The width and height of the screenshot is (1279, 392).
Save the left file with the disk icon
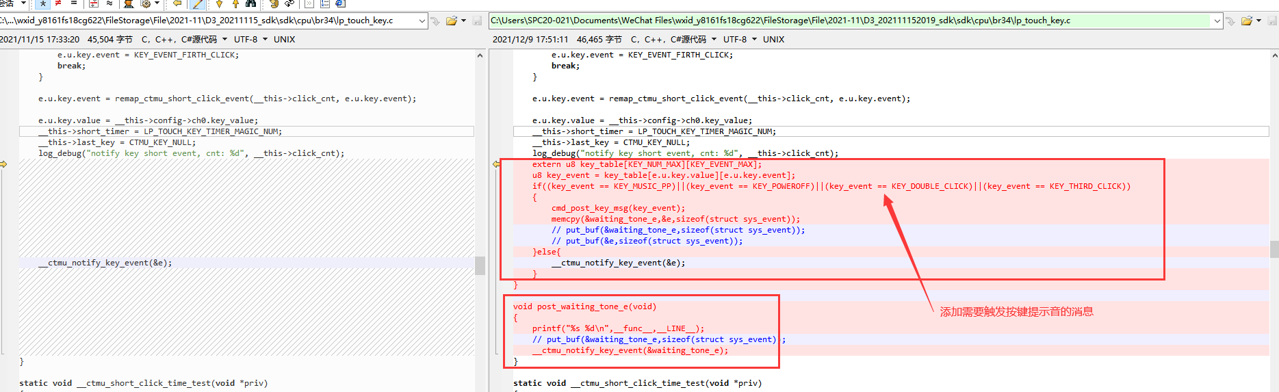477,21
